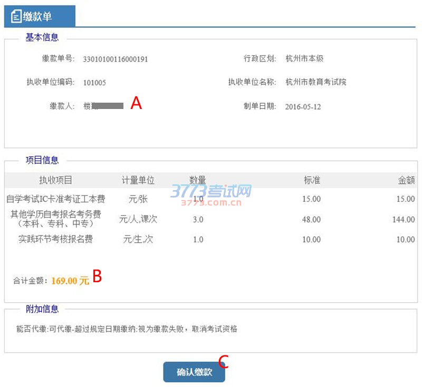Click the 金额 column header
Image resolution: width=422 pixels, height=387 pixels.
click(x=406, y=180)
